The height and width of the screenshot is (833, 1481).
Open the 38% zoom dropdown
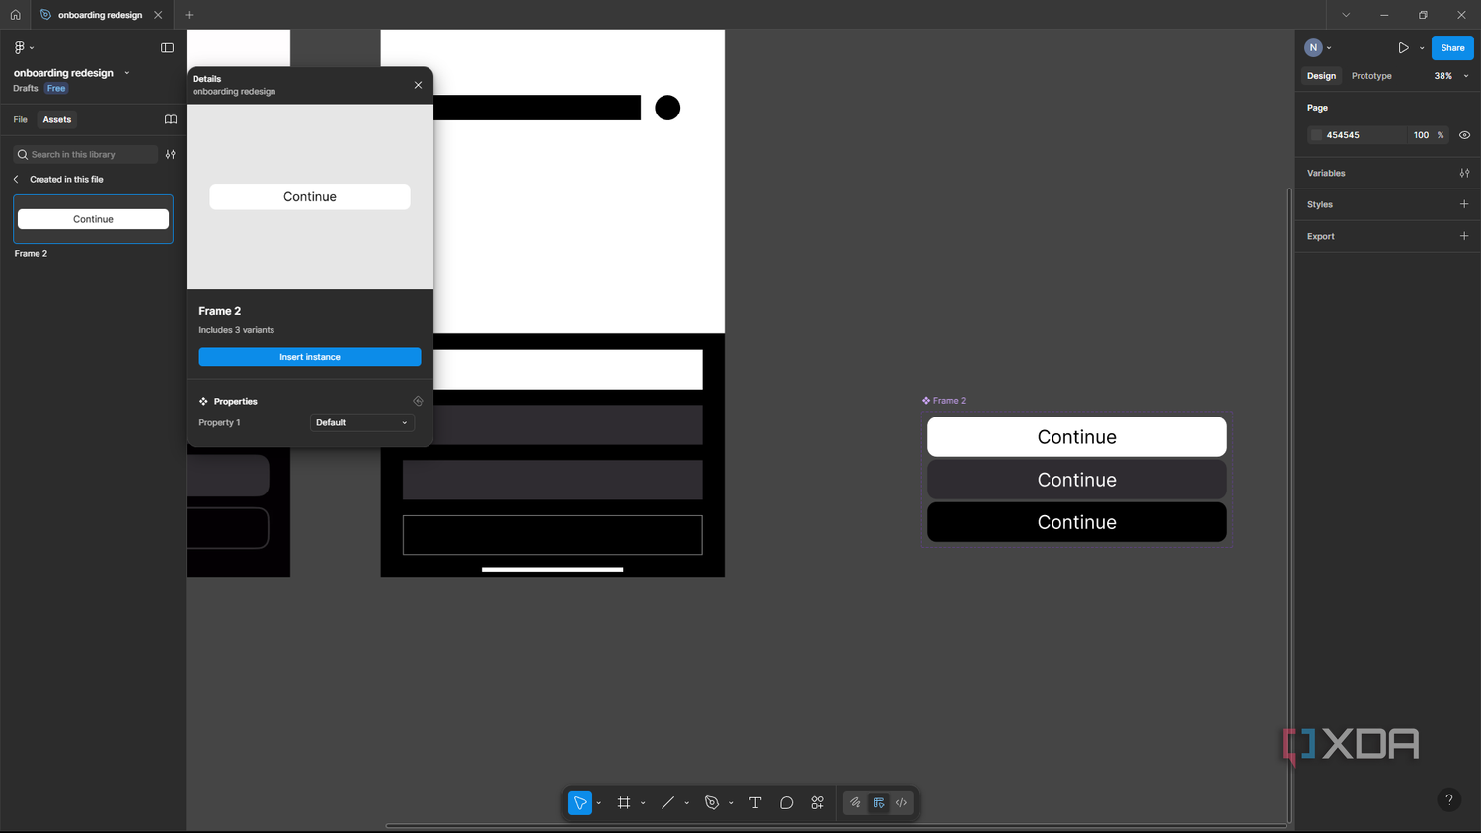coord(1451,76)
